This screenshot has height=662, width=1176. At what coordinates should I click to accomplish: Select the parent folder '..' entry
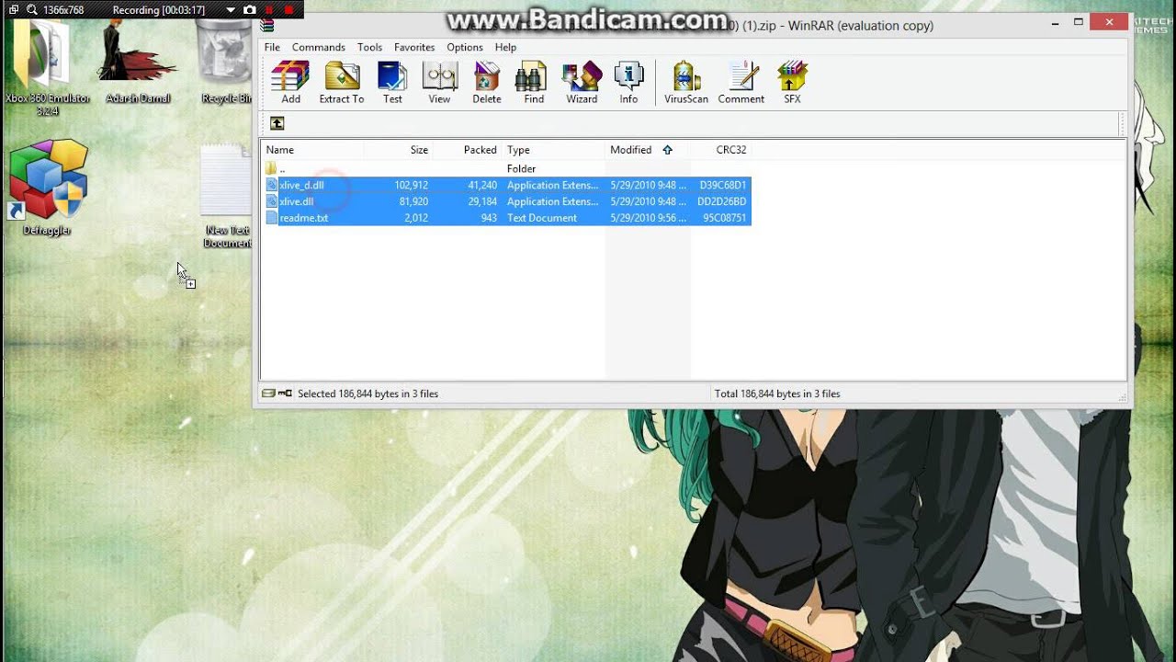coord(276,168)
